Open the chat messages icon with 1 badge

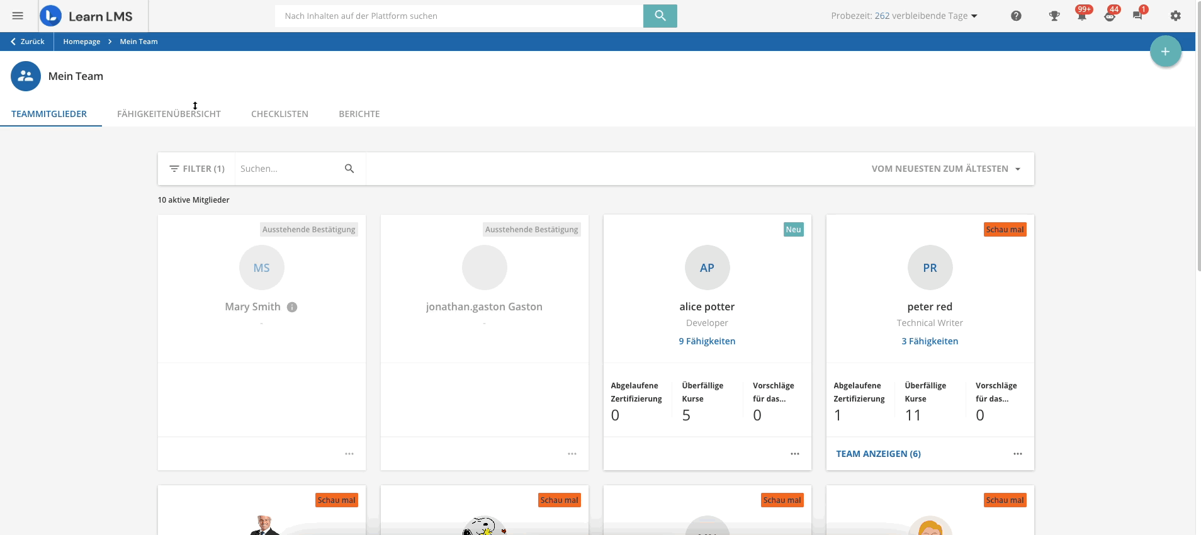[1137, 16]
